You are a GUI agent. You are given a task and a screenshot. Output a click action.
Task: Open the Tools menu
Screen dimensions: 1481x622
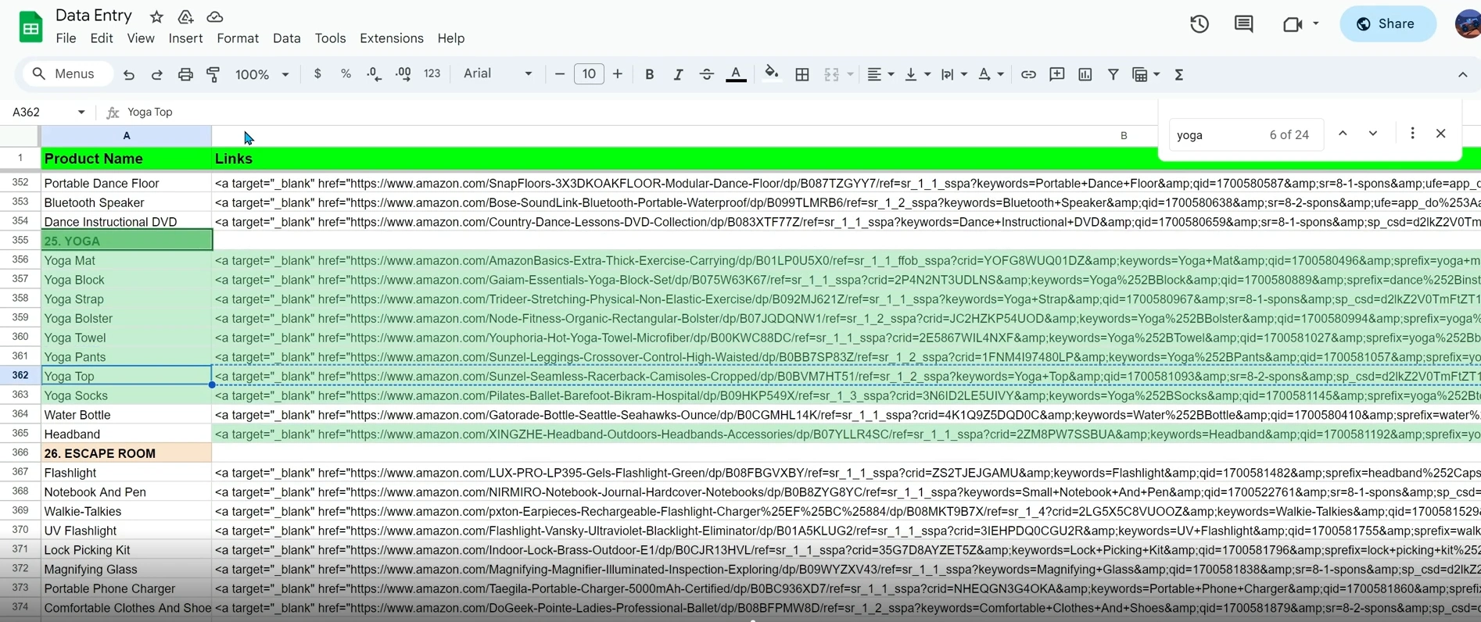[x=330, y=38]
